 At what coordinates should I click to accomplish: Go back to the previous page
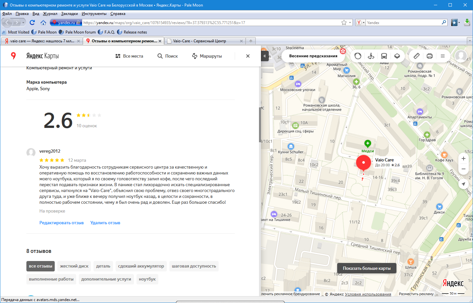coord(7,22)
